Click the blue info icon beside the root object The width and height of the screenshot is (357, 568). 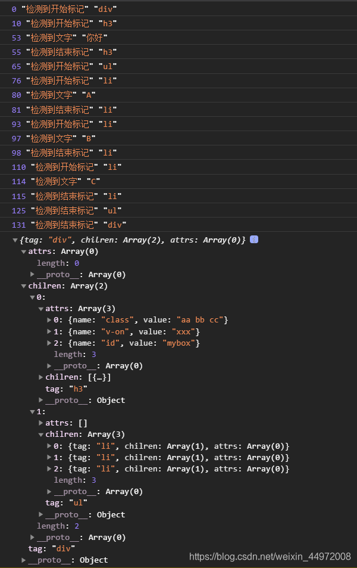[254, 240]
